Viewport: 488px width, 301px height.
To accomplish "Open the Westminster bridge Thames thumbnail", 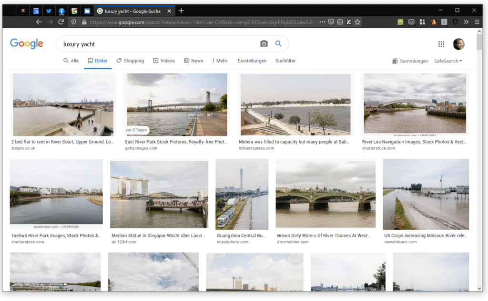I will click(325, 194).
